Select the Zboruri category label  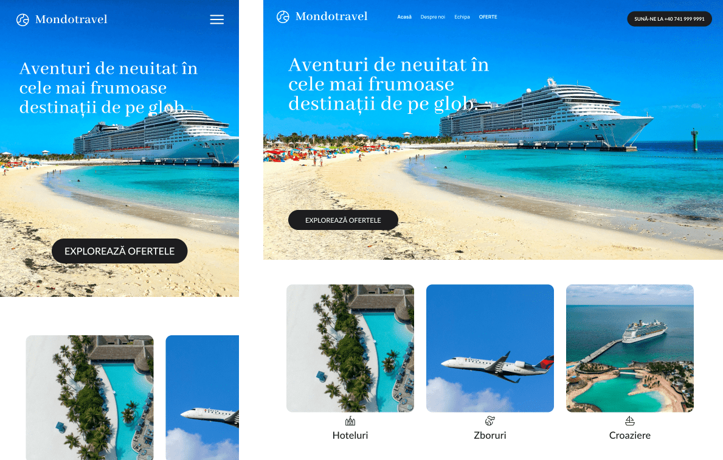click(x=489, y=435)
